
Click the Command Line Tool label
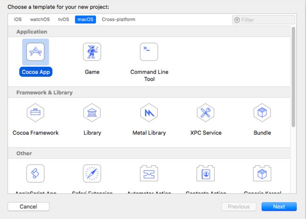click(149, 75)
